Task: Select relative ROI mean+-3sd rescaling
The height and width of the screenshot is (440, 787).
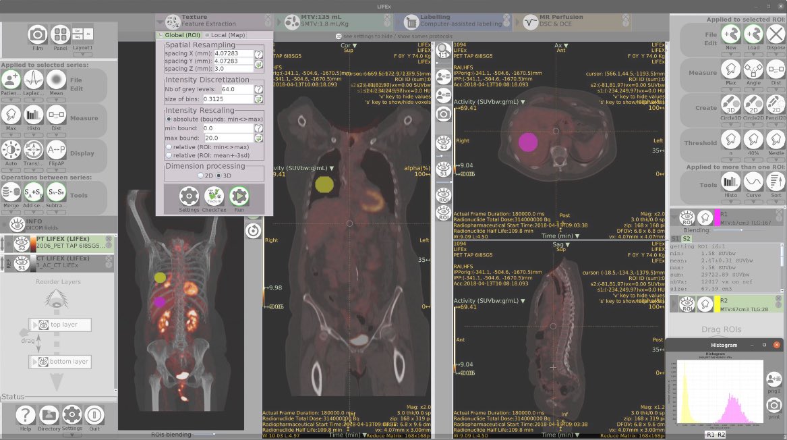Action: (x=169, y=155)
